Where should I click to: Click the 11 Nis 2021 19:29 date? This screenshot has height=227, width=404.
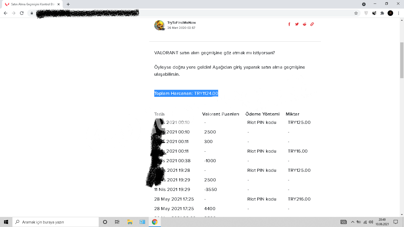click(x=172, y=189)
